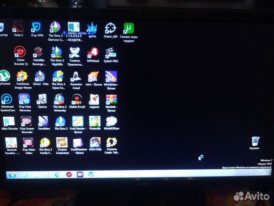Select the left4dead game shortcut
Screen dimensions: 274x206
(x=93, y=53)
